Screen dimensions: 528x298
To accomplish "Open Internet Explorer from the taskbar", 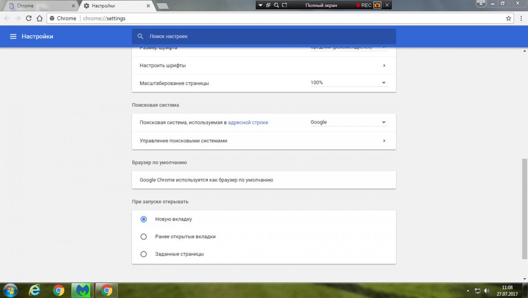I will (x=34, y=290).
